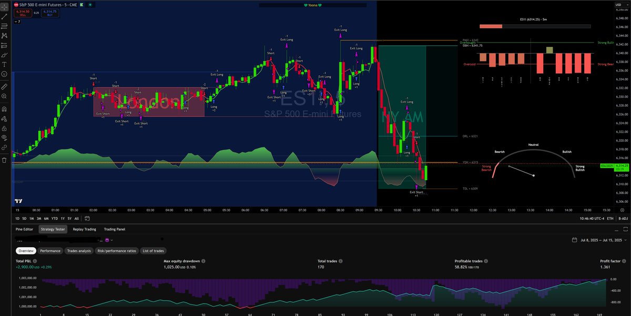631x316 pixels.
Task: Show info for Profitable trades
Action: tap(487, 261)
